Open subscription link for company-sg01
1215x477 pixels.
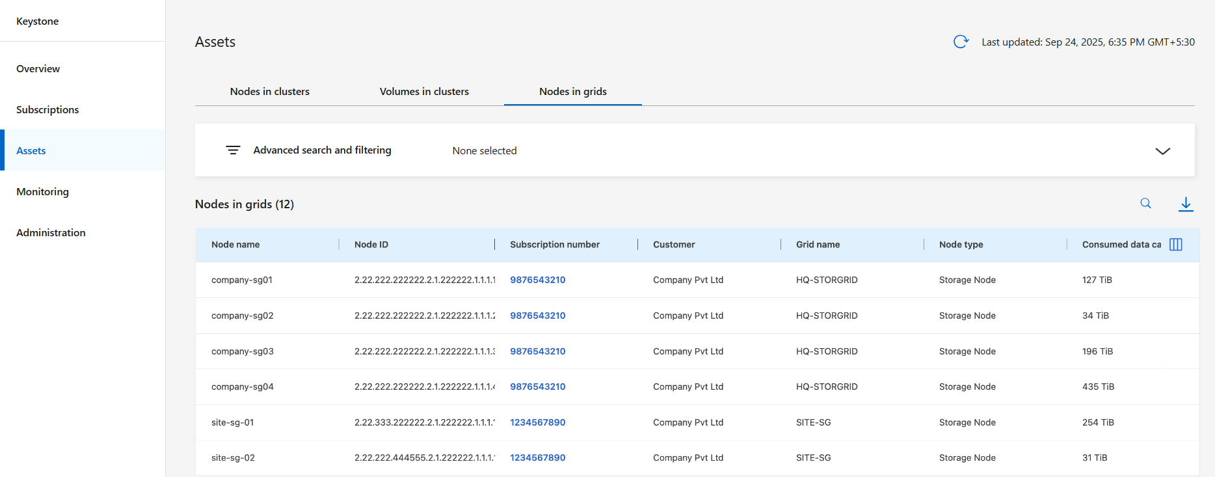click(537, 280)
